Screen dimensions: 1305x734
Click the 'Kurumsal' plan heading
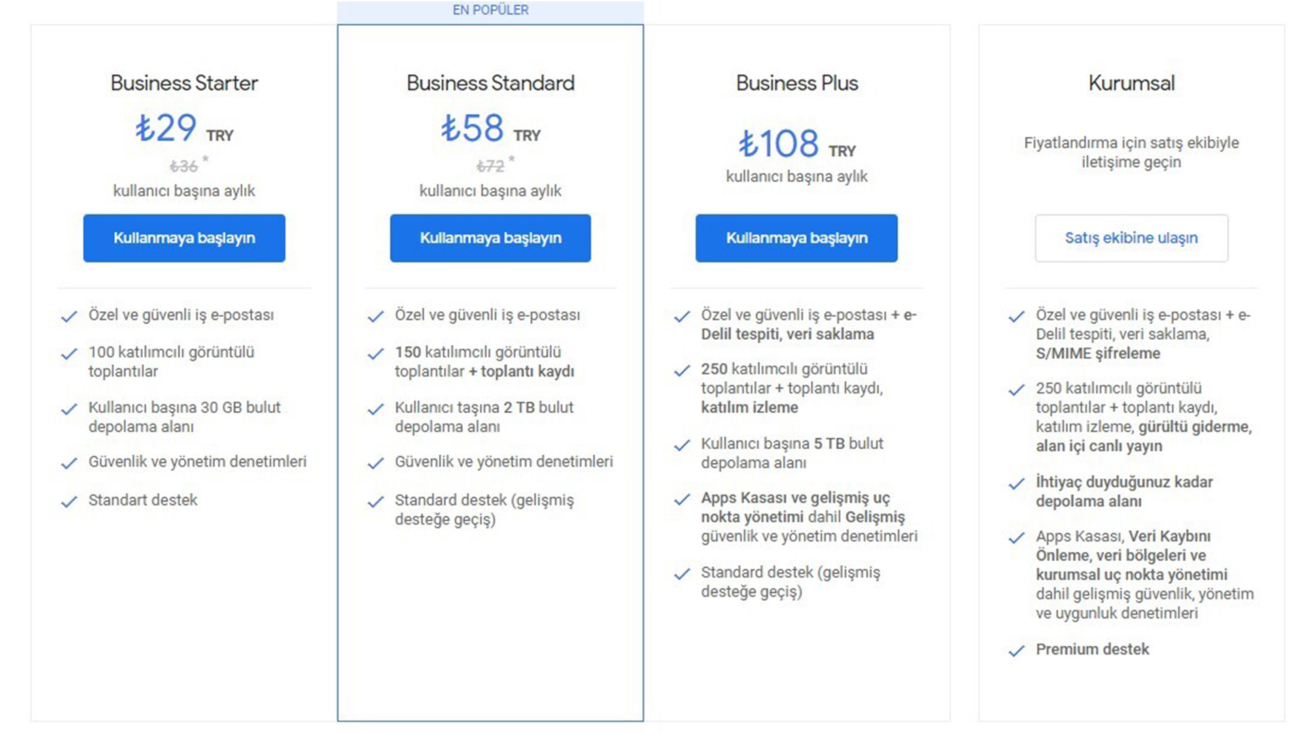point(1131,83)
